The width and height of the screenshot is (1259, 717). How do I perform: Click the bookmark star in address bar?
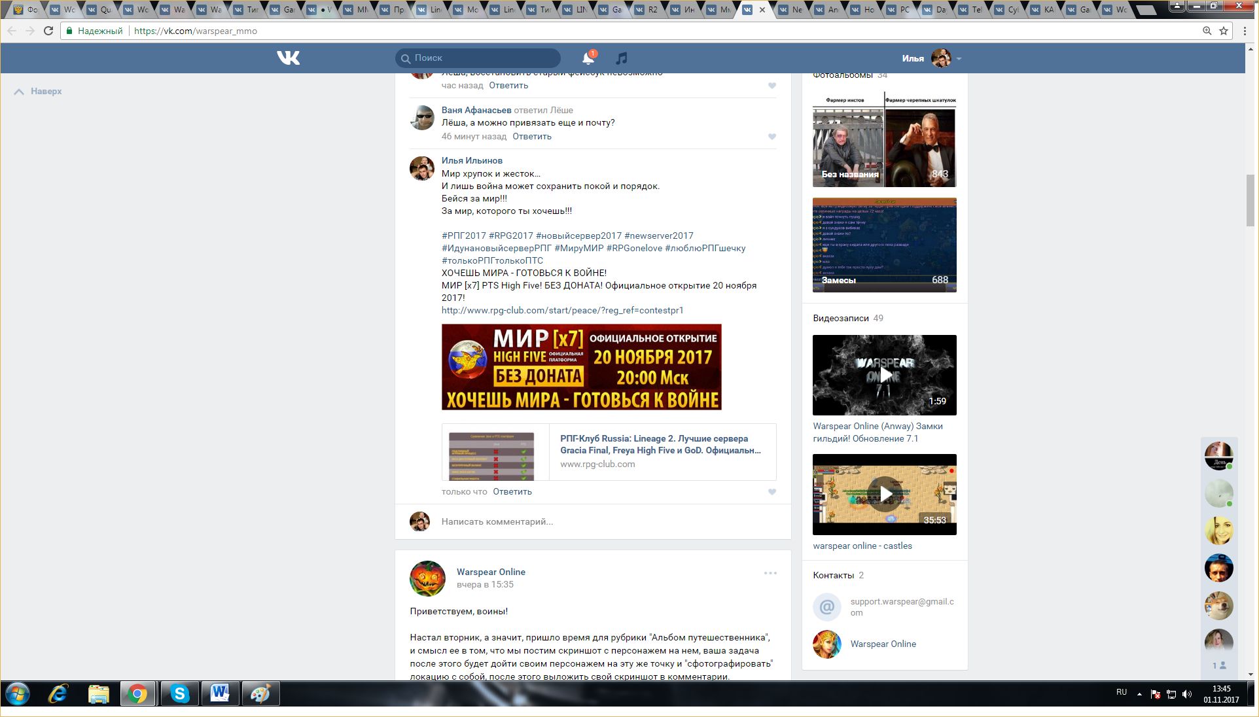coord(1224,31)
